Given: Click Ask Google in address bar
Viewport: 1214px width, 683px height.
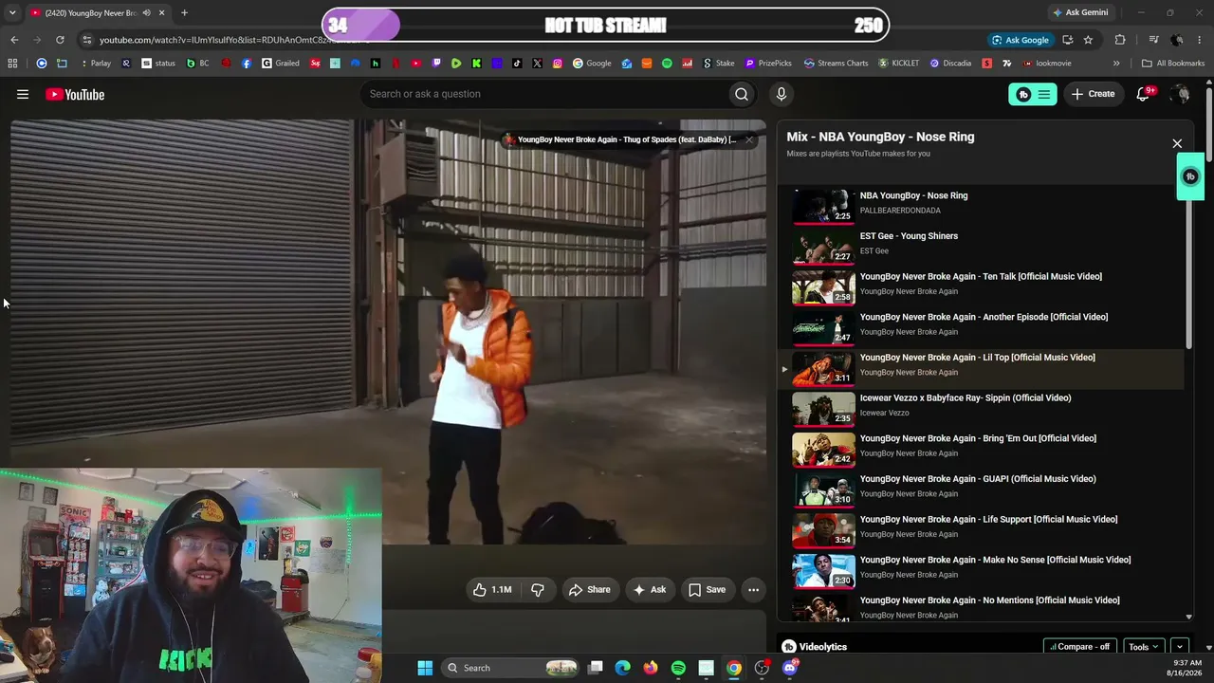Looking at the screenshot, I should click(1020, 40).
